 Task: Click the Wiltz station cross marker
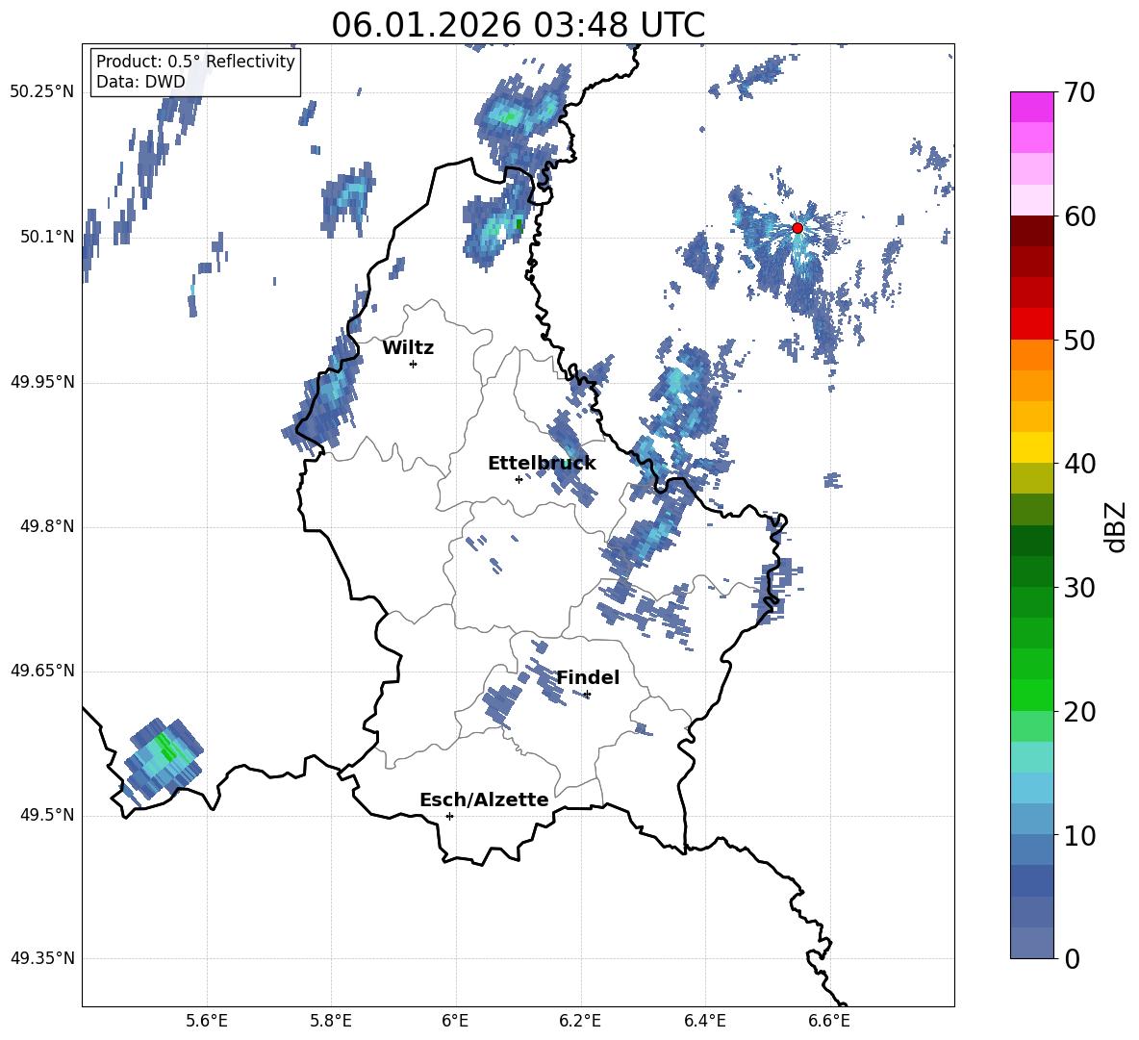click(x=413, y=364)
